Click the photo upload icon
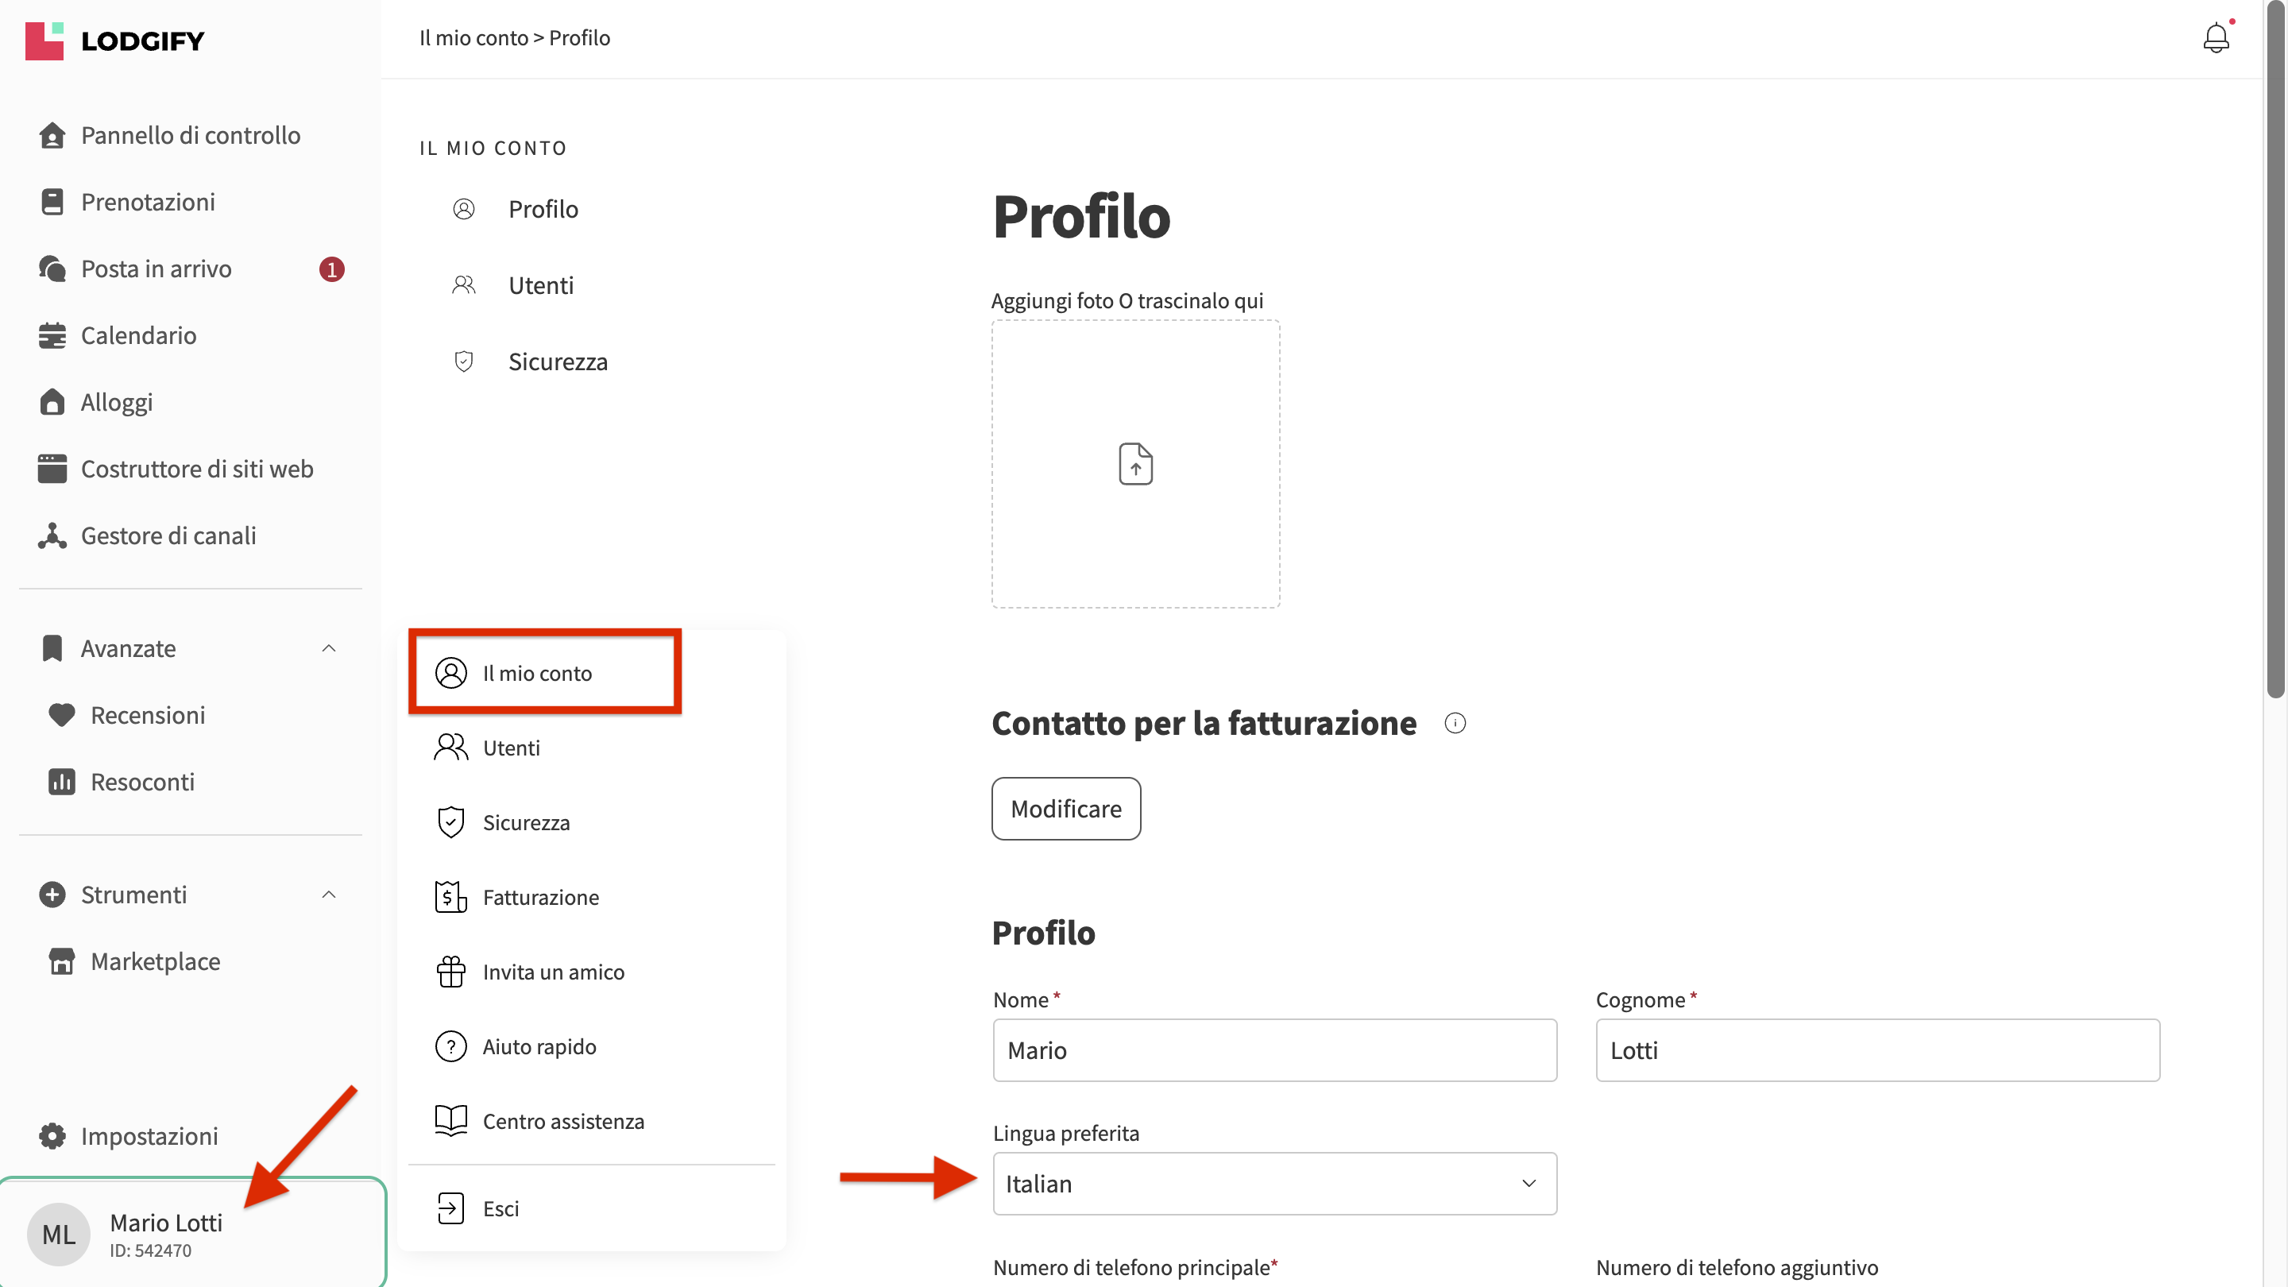 click(1135, 464)
